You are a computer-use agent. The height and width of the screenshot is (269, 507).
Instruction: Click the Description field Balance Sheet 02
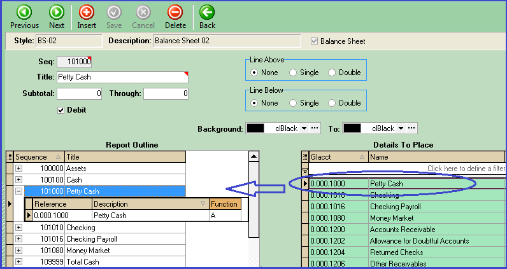(x=227, y=41)
